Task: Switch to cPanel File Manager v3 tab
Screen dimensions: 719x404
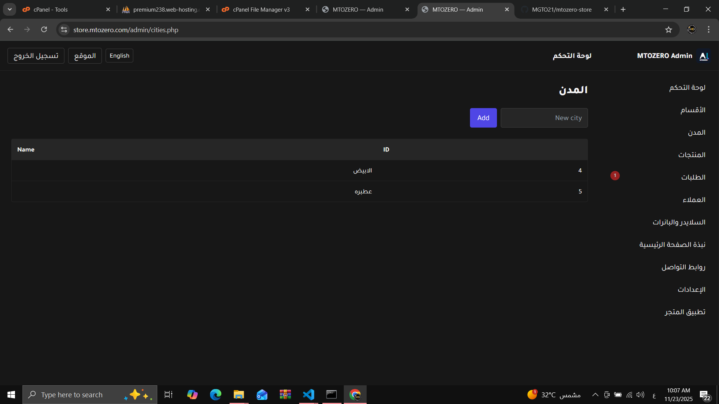Action: pos(261,9)
